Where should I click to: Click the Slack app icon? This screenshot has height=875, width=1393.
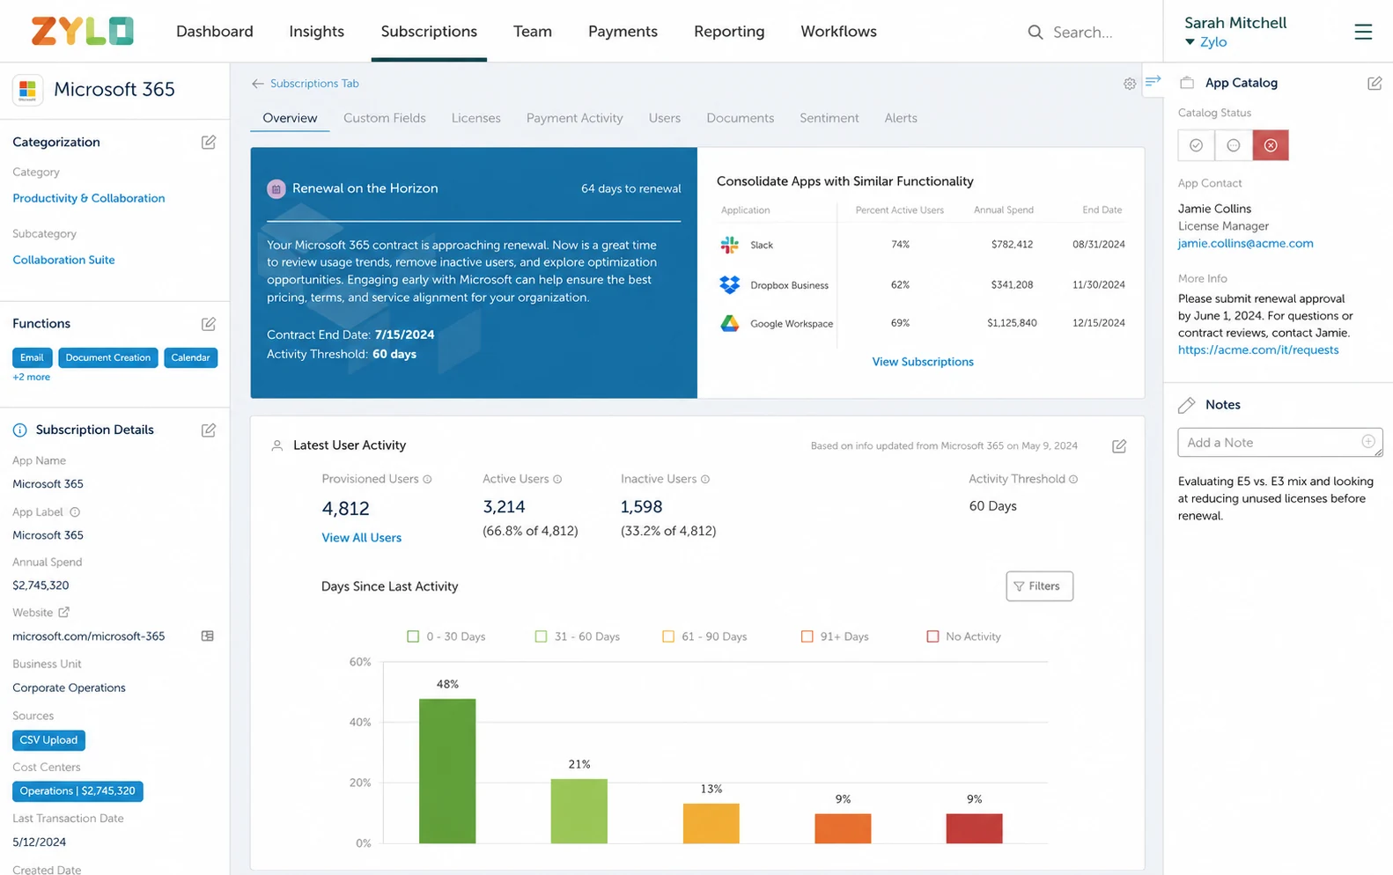coord(730,245)
